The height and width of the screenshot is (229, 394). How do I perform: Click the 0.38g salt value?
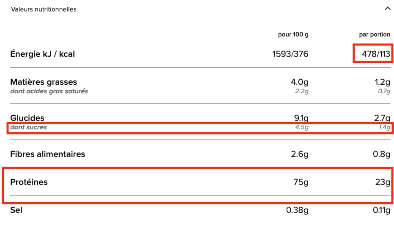coord(297,210)
